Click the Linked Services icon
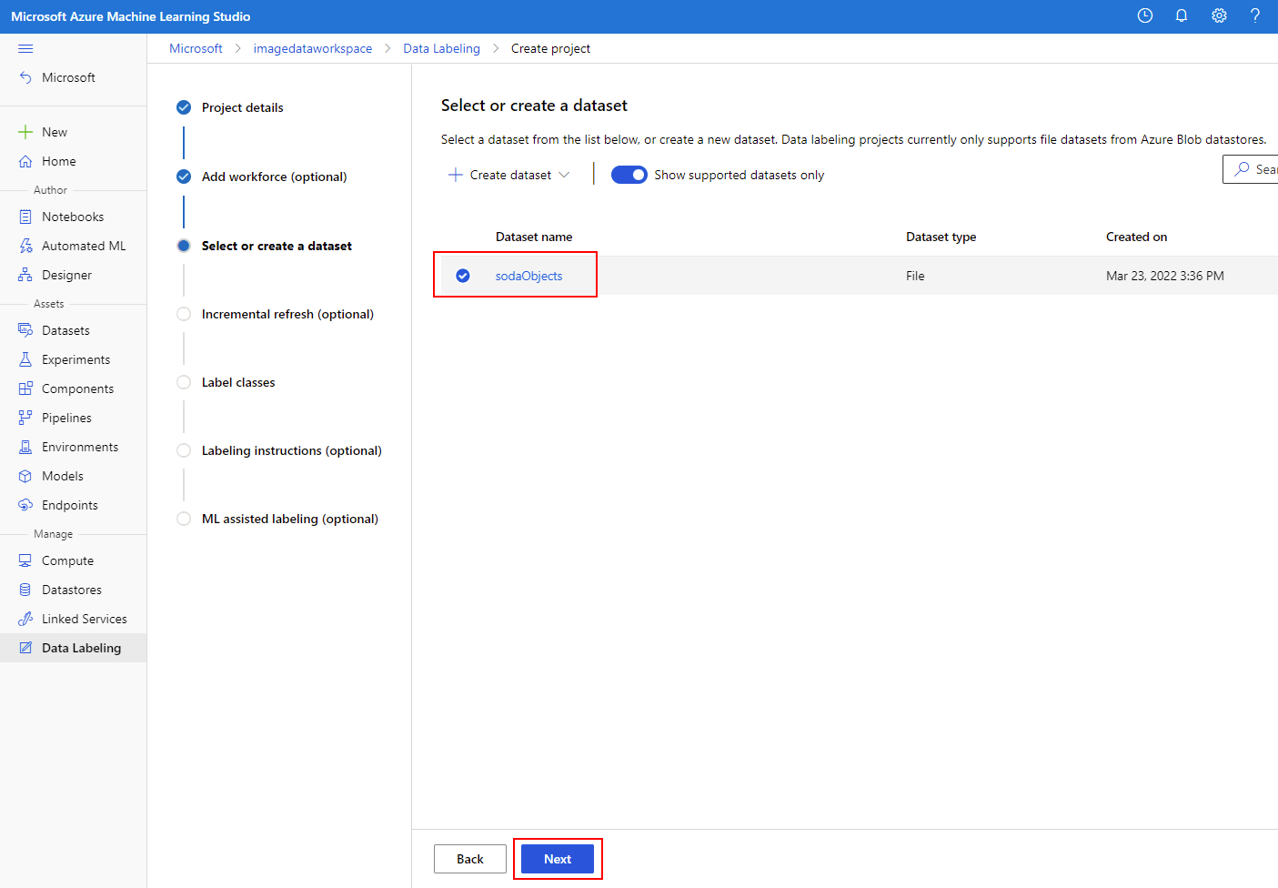1278x888 pixels. [25, 619]
